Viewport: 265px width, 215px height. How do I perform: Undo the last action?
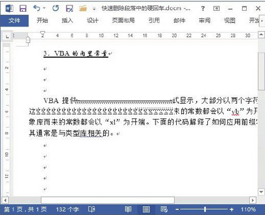point(37,8)
